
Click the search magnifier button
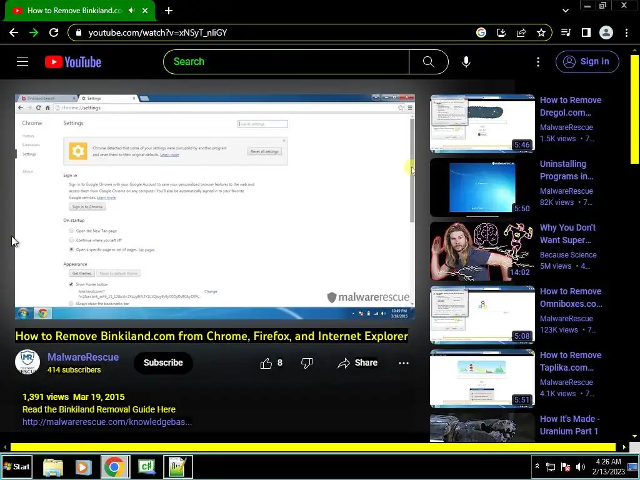429,62
